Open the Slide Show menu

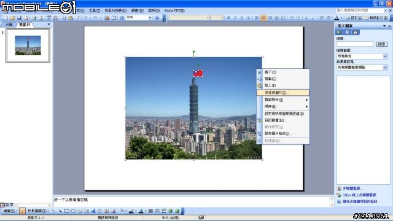coord(115,10)
